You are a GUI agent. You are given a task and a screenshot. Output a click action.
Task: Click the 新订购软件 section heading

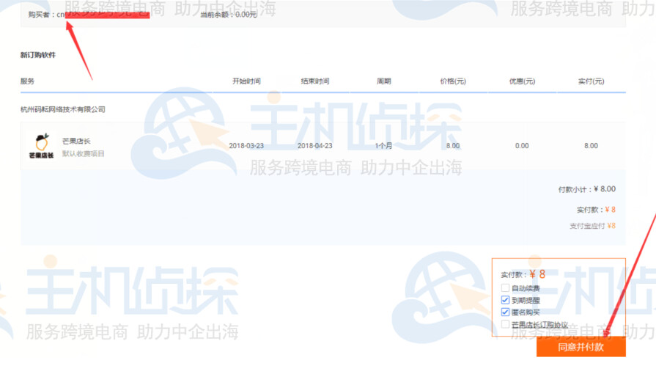tap(38, 55)
